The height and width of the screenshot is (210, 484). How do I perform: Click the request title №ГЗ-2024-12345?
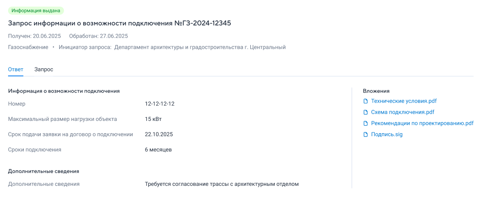(x=120, y=23)
